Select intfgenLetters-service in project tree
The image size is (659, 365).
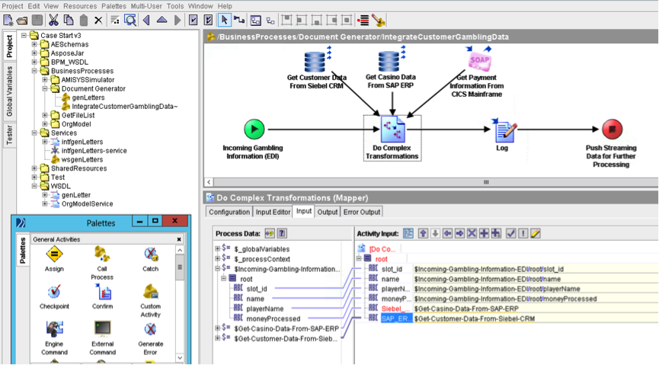[94, 151]
